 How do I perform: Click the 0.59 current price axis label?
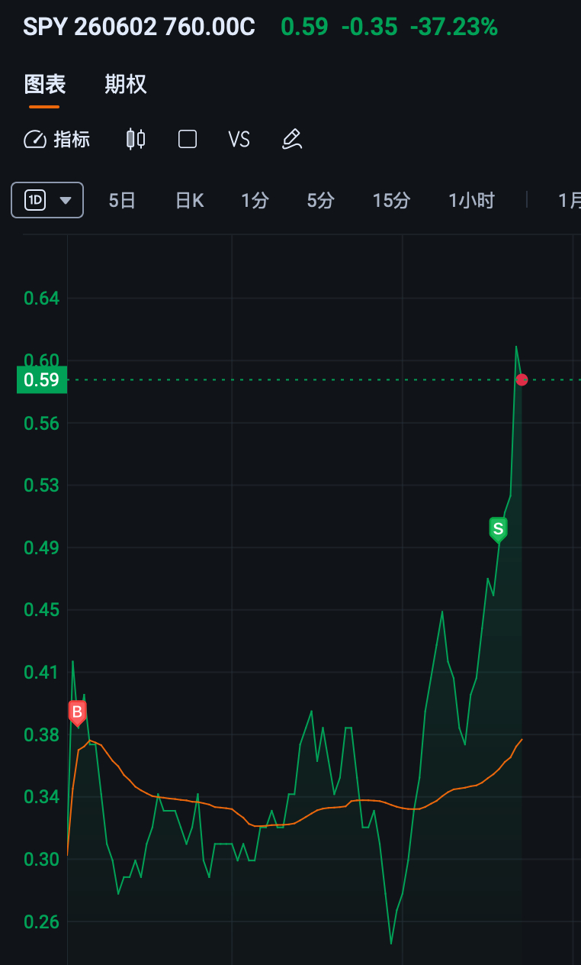point(42,379)
